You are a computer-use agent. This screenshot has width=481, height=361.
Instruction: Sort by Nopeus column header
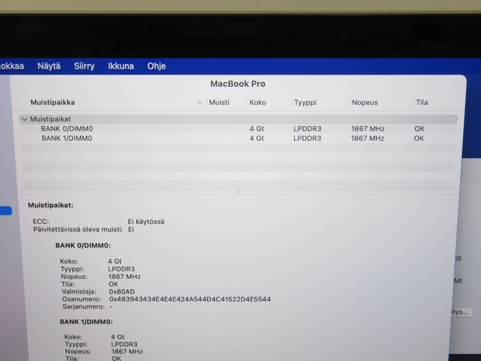[x=365, y=102]
